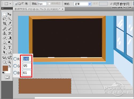Select the 3D Rotate tool
Screen dimensions: 134x99
click(4, 58)
